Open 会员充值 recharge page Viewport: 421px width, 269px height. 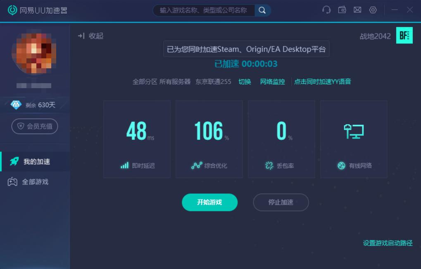35,126
